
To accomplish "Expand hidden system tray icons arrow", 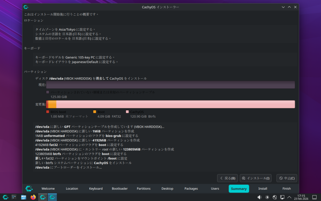I will click(x=290, y=197).
